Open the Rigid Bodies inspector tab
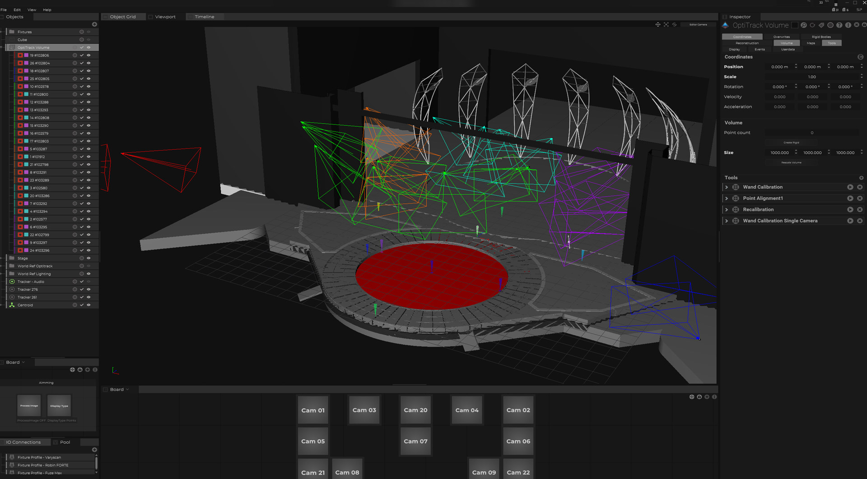Screen dimensions: 867x479 (x=821, y=37)
